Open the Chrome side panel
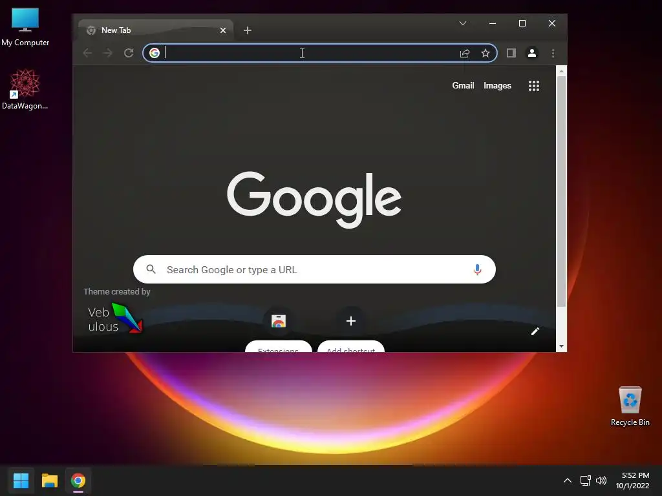This screenshot has height=496, width=662. (x=511, y=53)
